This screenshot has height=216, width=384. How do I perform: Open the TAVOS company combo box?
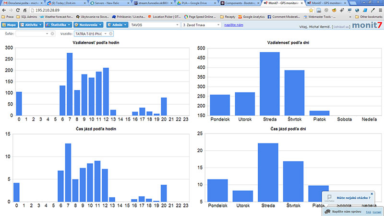click(x=154, y=24)
